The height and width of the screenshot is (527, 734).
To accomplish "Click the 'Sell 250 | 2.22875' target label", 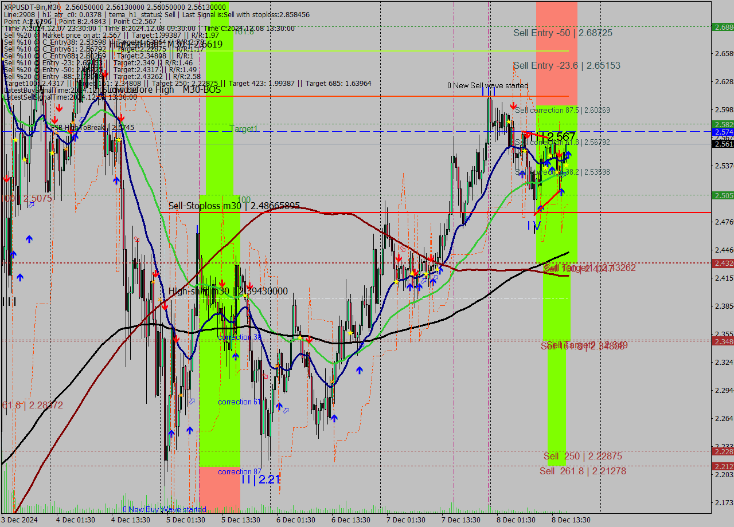I will (x=583, y=457).
